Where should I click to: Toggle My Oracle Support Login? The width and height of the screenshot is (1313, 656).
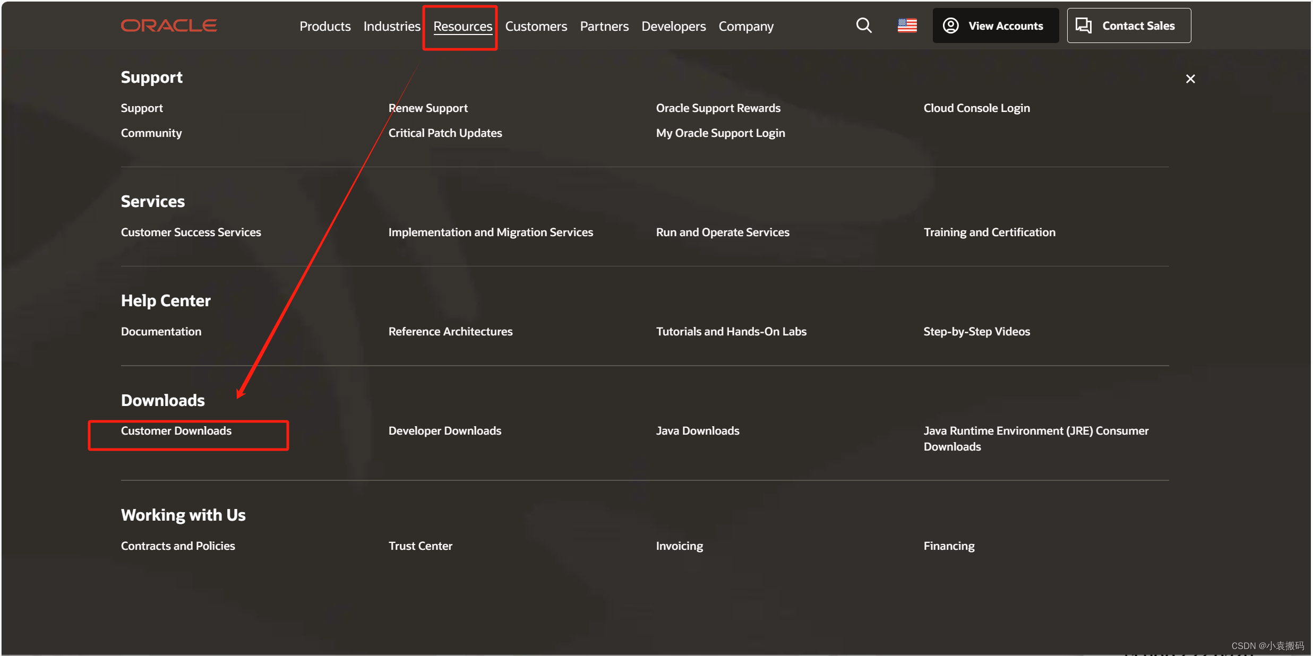(720, 132)
